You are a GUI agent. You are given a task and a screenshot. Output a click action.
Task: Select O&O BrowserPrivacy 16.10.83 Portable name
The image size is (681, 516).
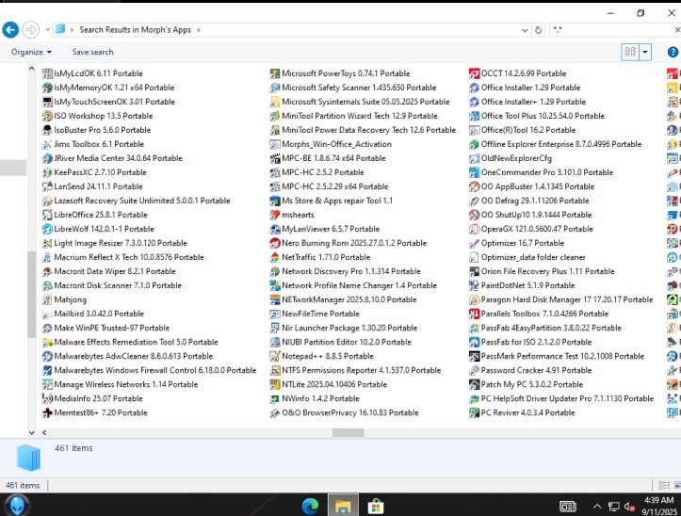pos(350,412)
